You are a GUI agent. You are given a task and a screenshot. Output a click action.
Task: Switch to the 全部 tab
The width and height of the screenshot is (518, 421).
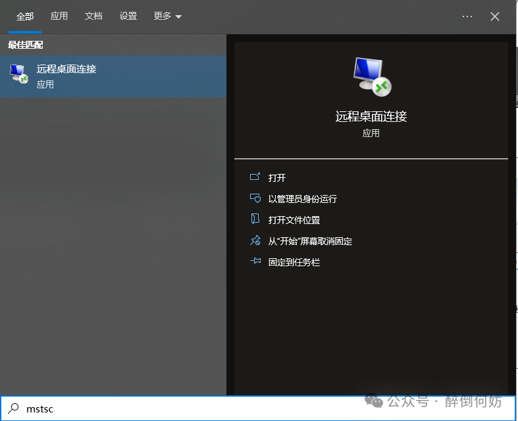point(25,16)
